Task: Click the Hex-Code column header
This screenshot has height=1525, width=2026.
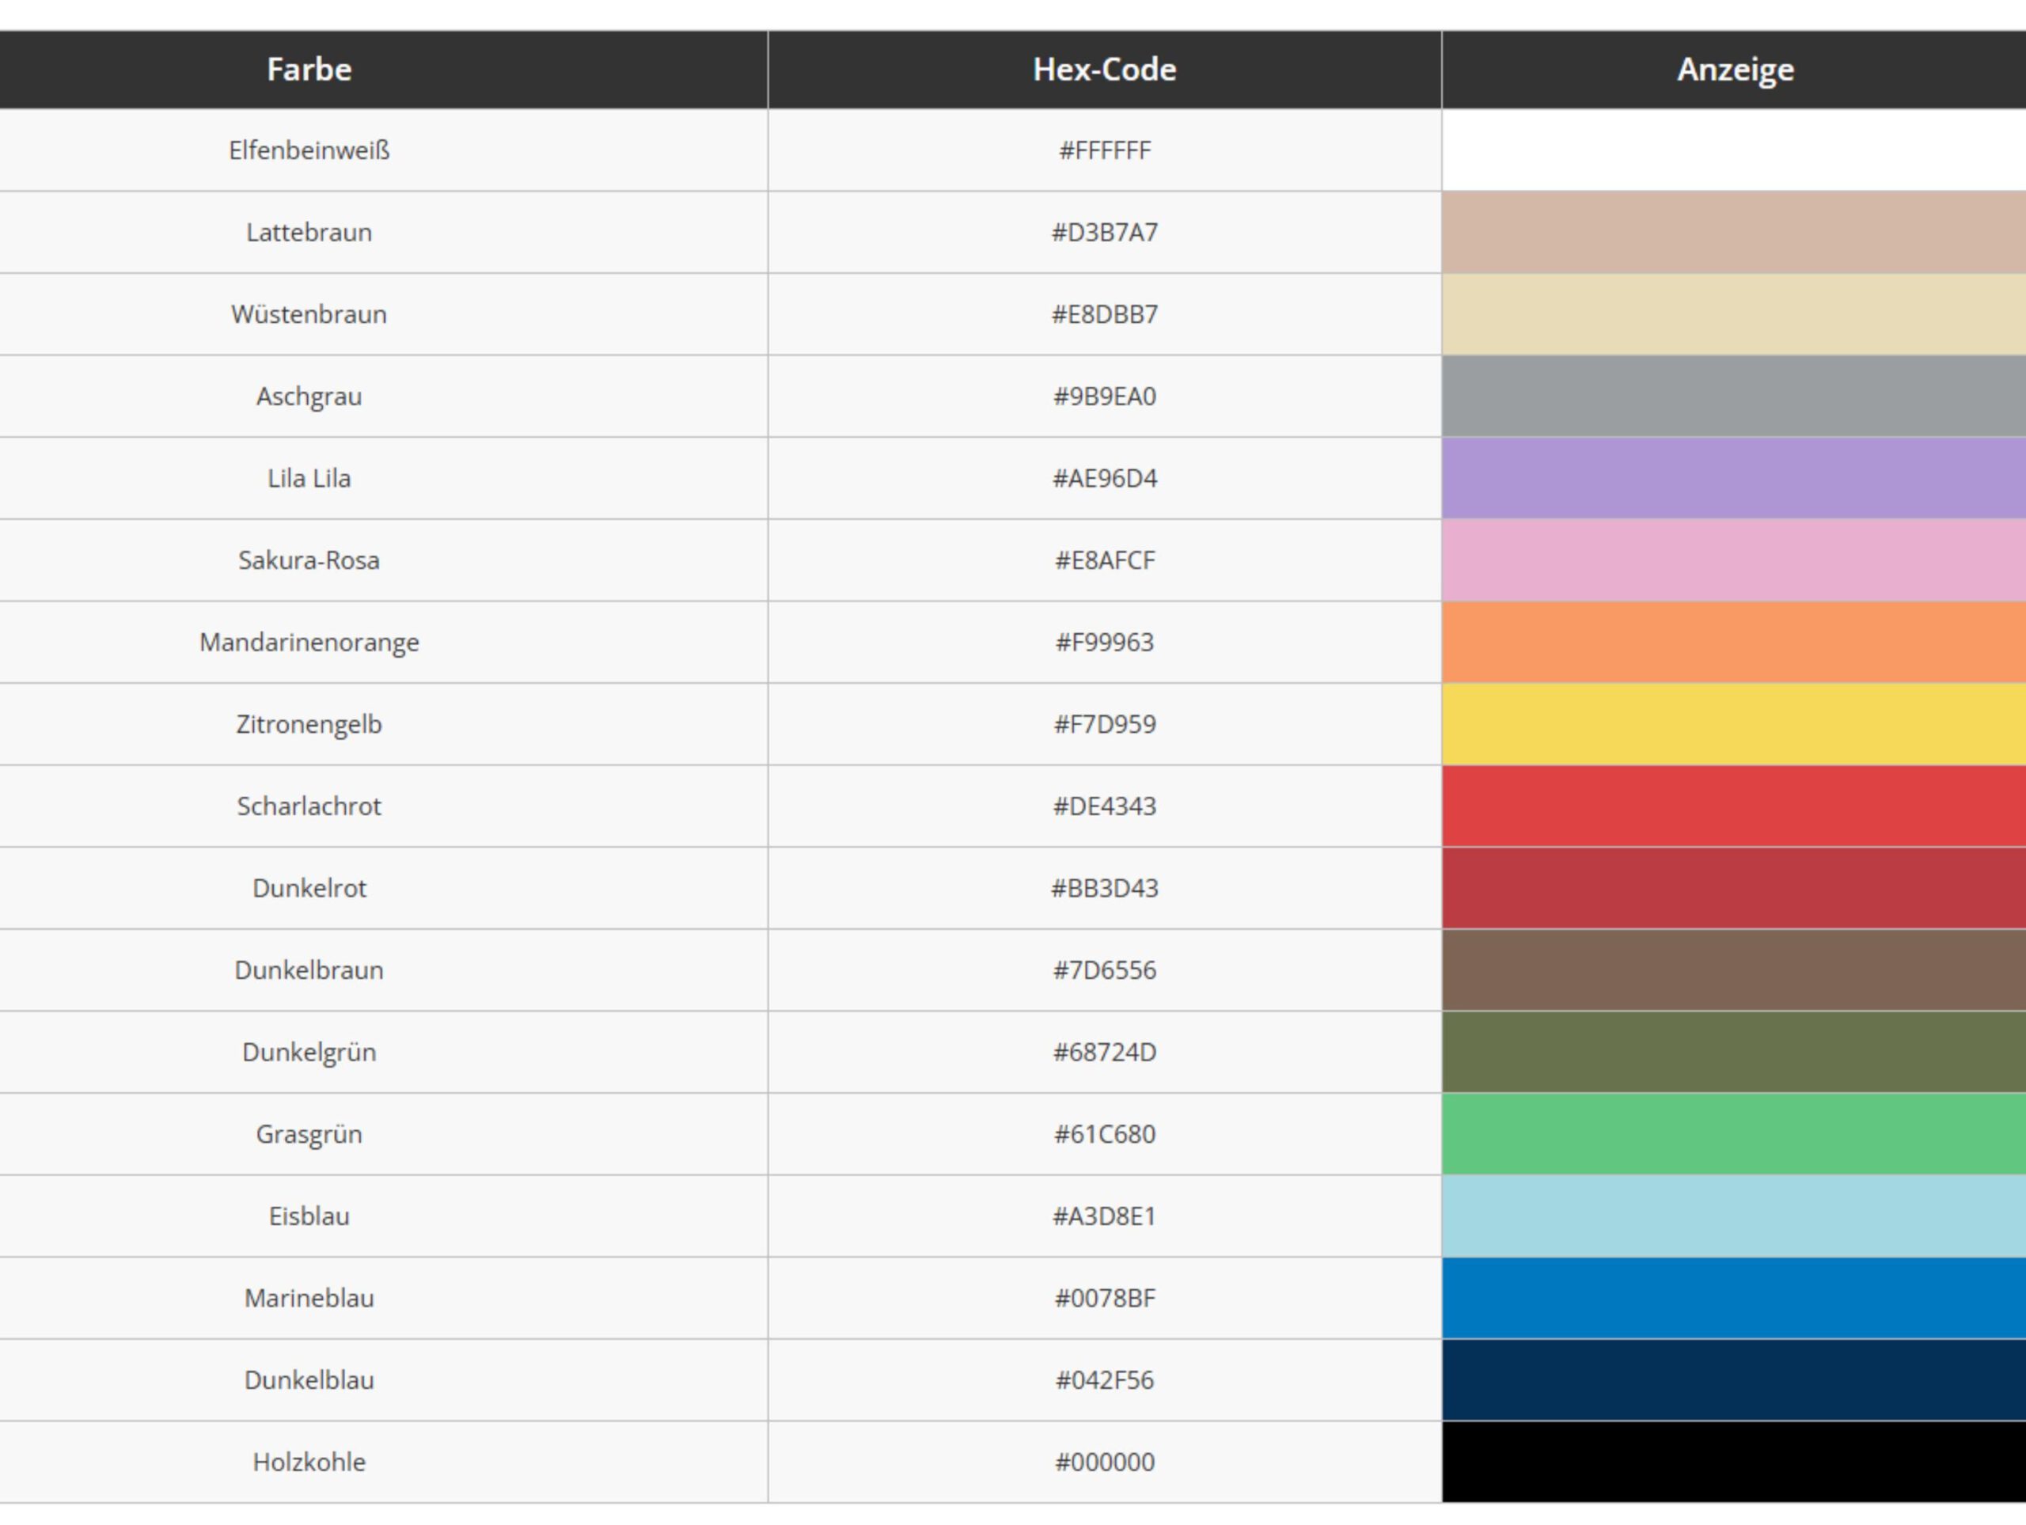Action: pos(1104,70)
